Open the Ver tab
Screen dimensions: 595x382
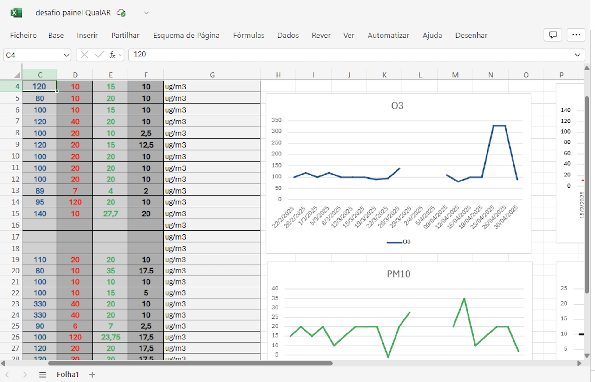(349, 35)
